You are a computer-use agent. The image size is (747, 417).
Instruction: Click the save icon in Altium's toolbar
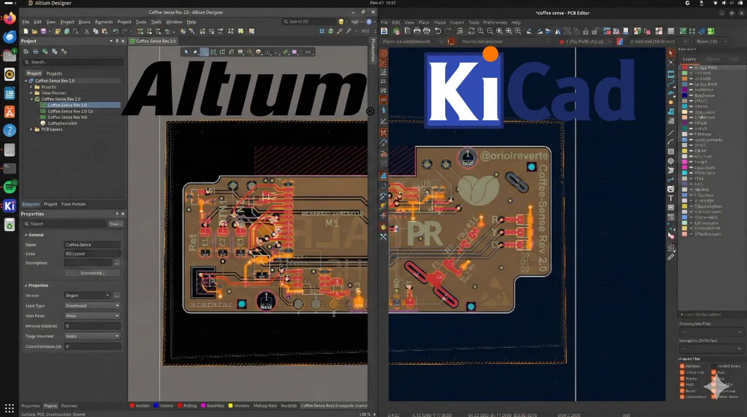click(43, 31)
